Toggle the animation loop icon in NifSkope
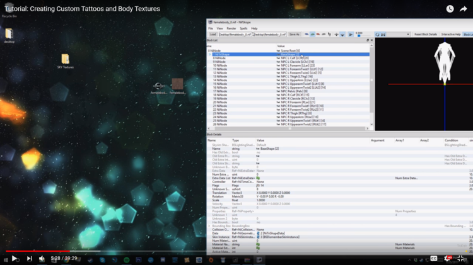The width and height of the screenshot is (473, 265). 377,35
